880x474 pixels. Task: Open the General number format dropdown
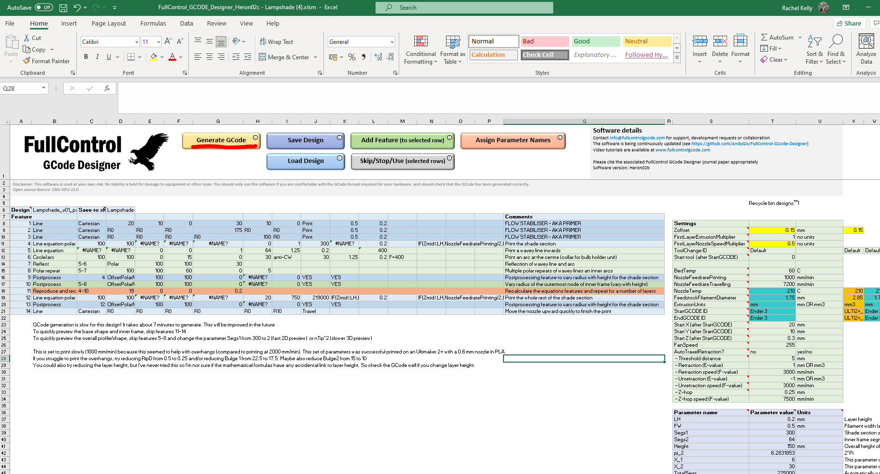pyautogui.click(x=391, y=42)
